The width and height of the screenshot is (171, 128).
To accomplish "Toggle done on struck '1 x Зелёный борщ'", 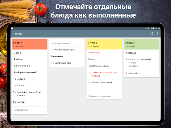I will click(61, 63).
